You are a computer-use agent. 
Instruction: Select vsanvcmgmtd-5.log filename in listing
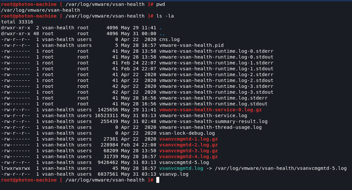(x=184, y=162)
